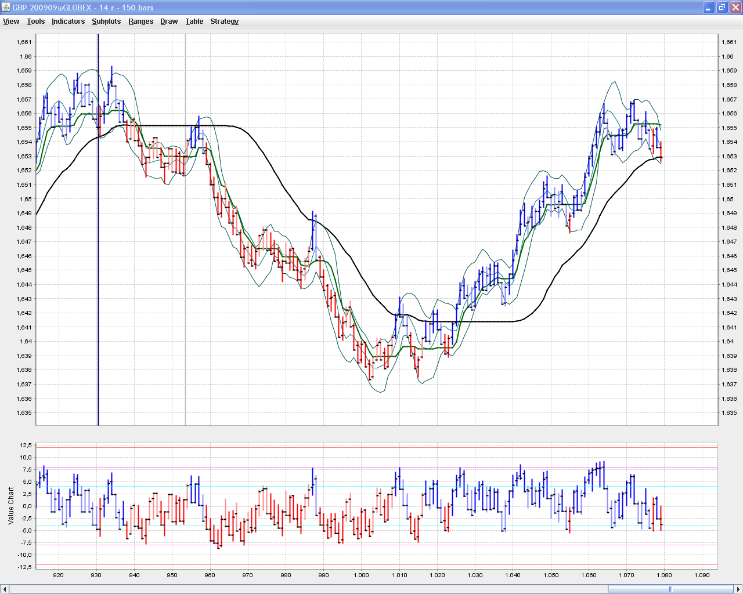Viewport: 743px width, 594px height.
Task: Click the 960 bar number on time axis
Action: pos(210,575)
